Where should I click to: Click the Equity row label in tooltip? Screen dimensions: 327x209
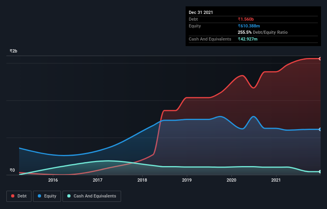pyautogui.click(x=195, y=26)
